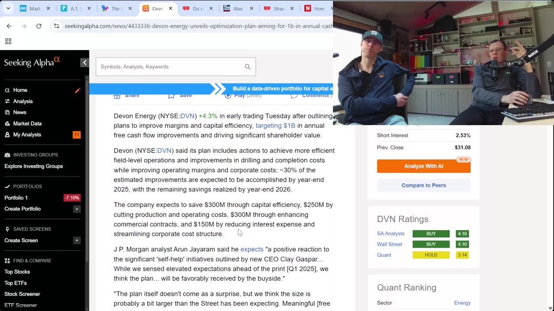The image size is (554, 311).
Task: Click the green BUY rating for Wall Street
Action: pos(431,244)
